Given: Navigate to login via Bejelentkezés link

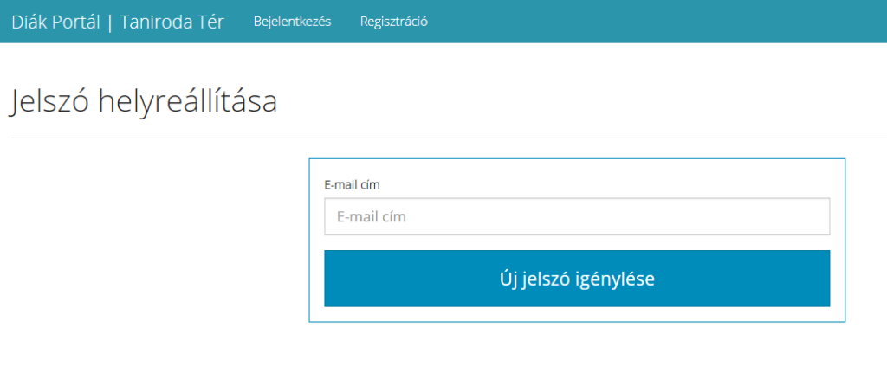Looking at the screenshot, I should (x=292, y=22).
